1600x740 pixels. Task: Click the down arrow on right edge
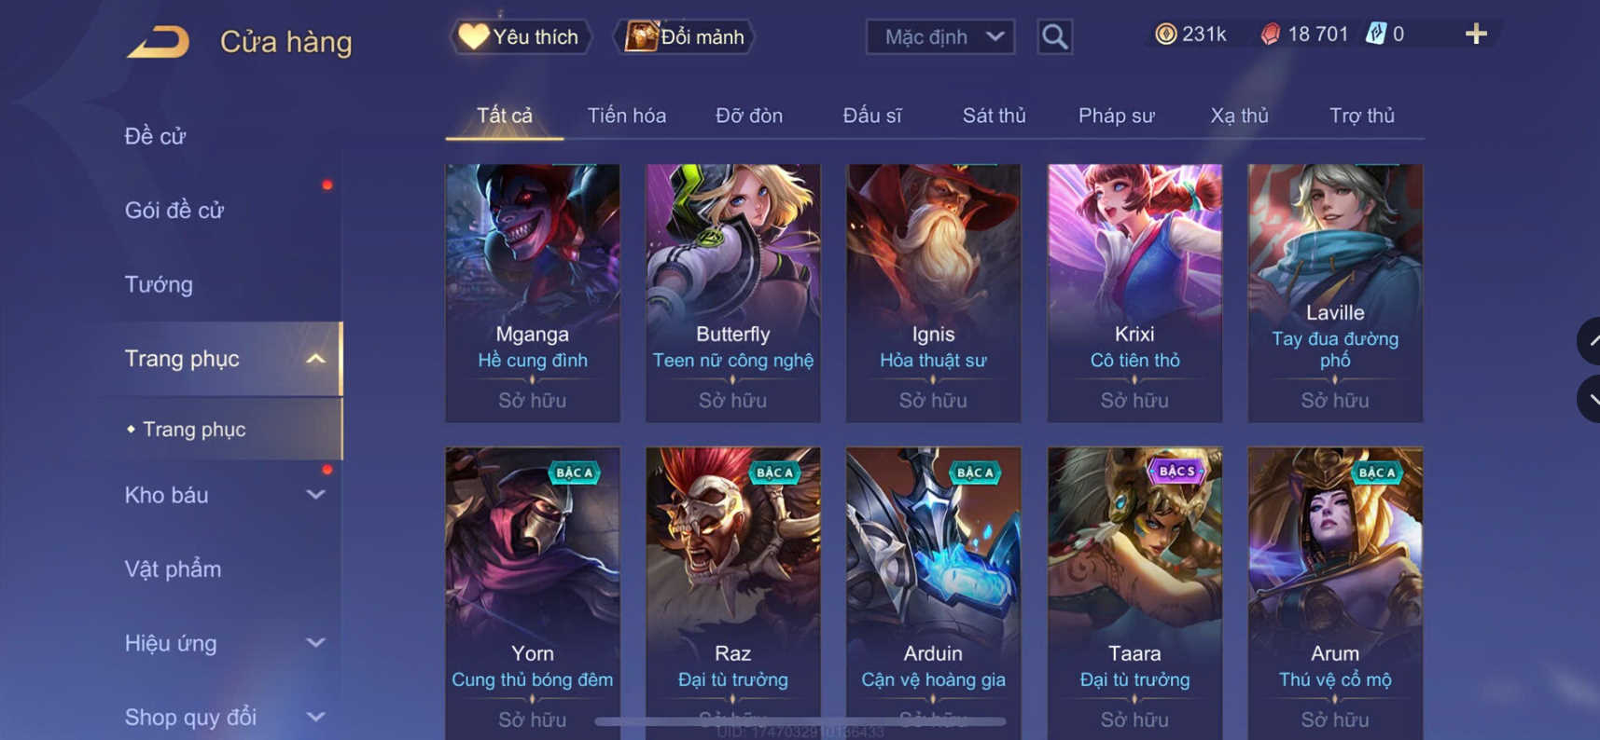click(1591, 399)
